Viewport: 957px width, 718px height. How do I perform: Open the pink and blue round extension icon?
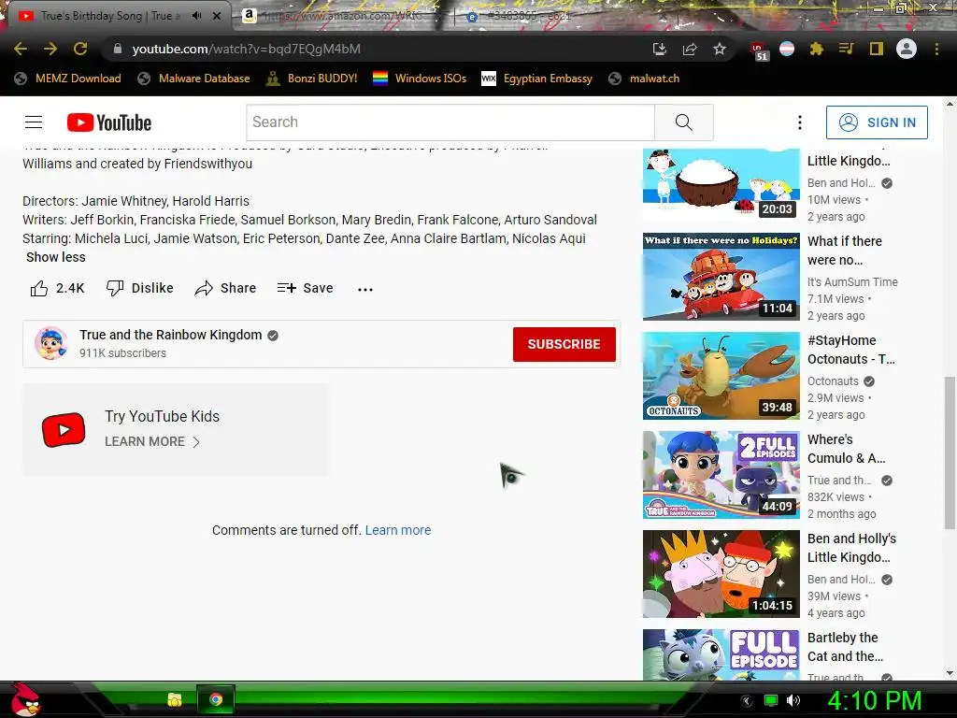coord(787,49)
